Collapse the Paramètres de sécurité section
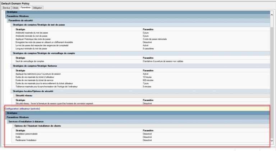The image size is (276, 151). click(x=138, y=20)
